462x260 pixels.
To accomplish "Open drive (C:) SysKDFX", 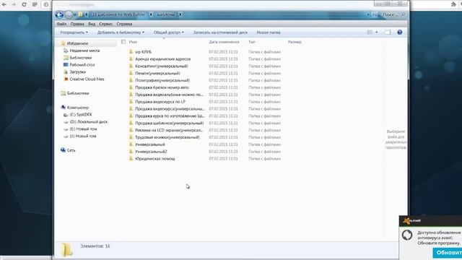I will tap(78, 115).
